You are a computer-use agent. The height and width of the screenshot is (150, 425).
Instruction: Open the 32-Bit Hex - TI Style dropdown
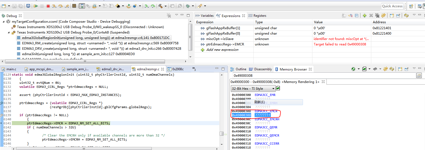tap(253, 89)
